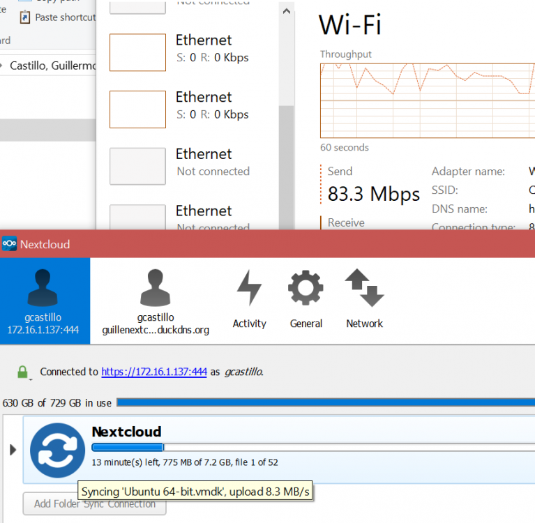Click the 630 GB storage usage bar
Viewport: 535px width, 523px height.
326,402
